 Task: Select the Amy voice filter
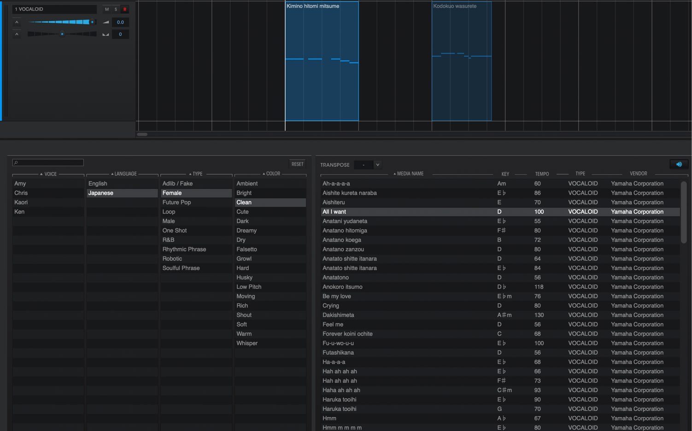(x=48, y=183)
